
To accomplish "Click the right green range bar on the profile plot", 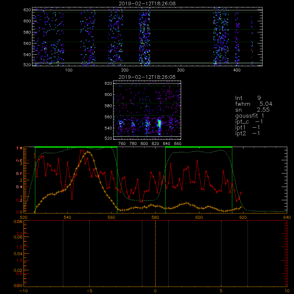I will [199, 147].
